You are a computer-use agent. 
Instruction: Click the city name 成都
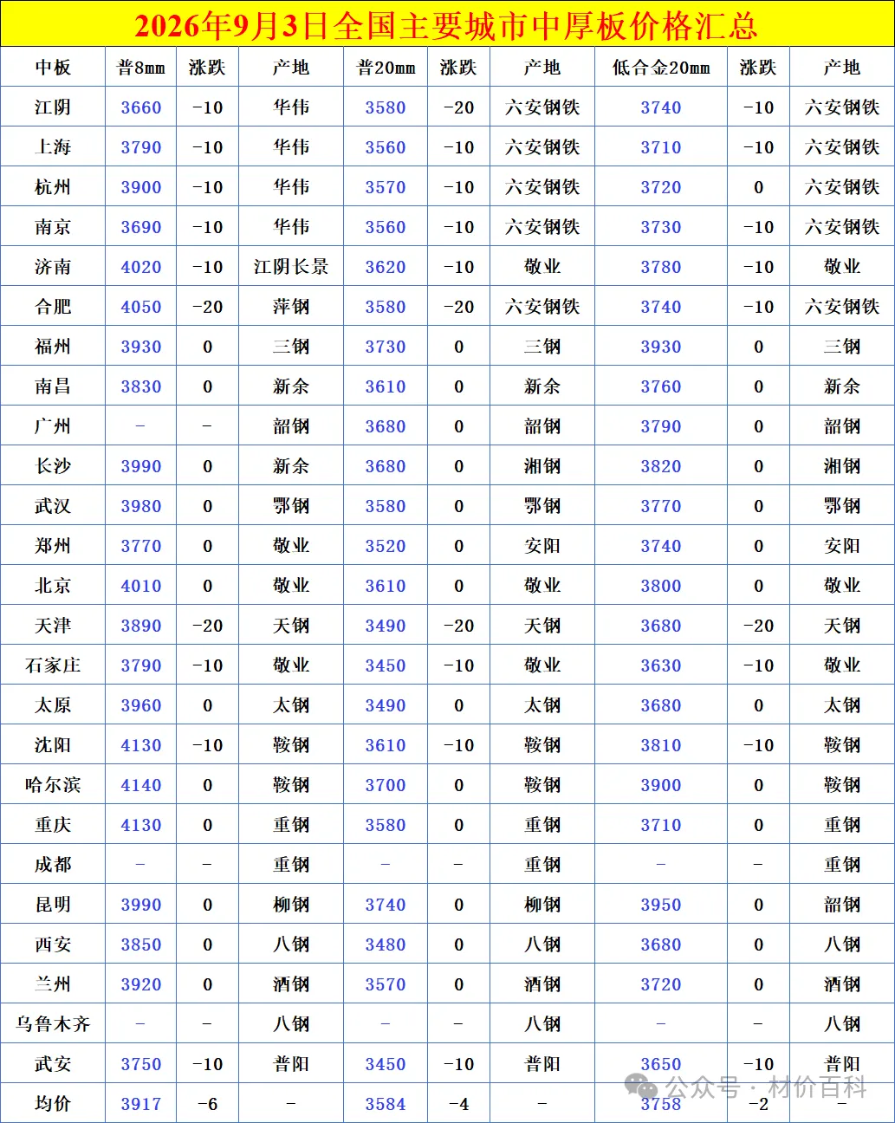tap(53, 865)
